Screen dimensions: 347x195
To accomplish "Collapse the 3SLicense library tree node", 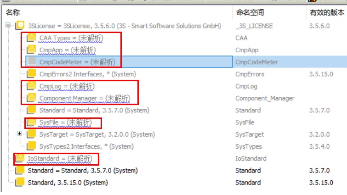I will [x=8, y=26].
